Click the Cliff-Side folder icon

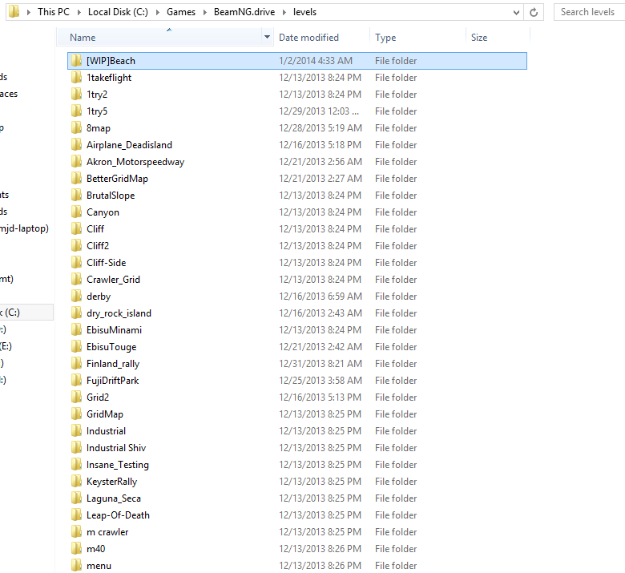coord(77,262)
